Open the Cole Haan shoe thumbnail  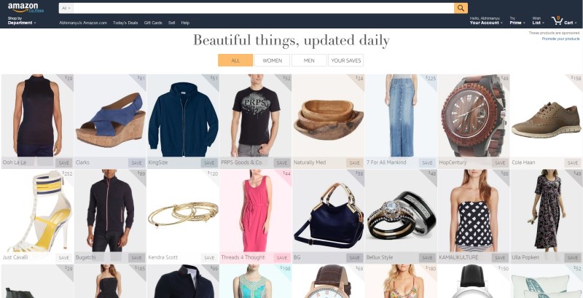pyautogui.click(x=546, y=116)
